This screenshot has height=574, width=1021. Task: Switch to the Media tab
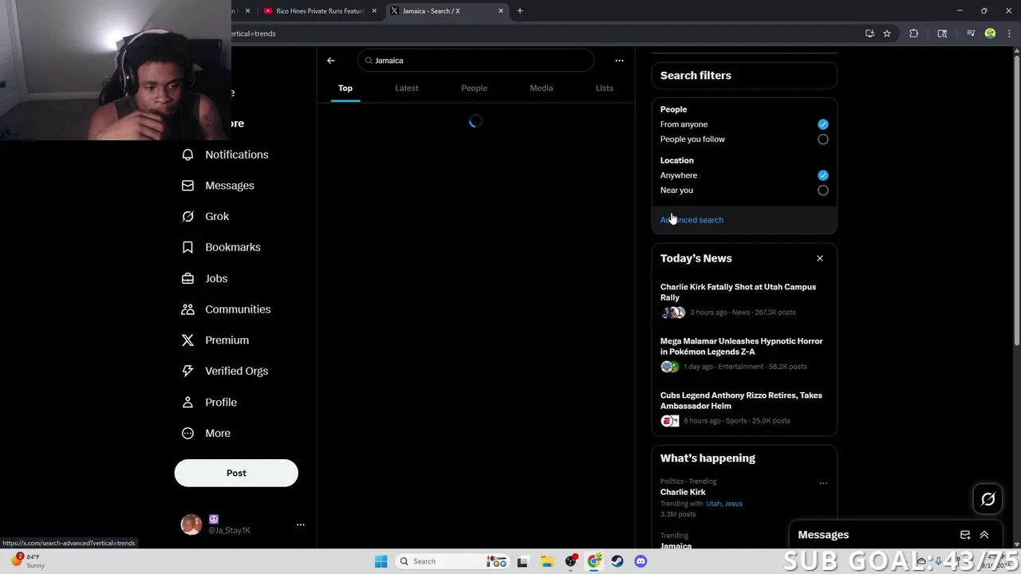click(x=542, y=88)
